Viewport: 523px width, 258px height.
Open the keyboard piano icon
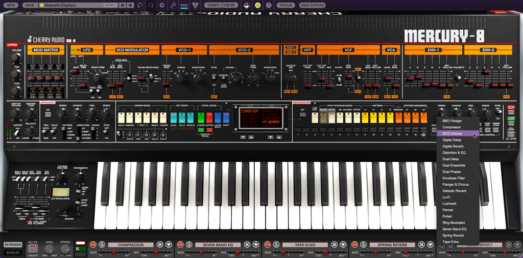click(x=247, y=5)
